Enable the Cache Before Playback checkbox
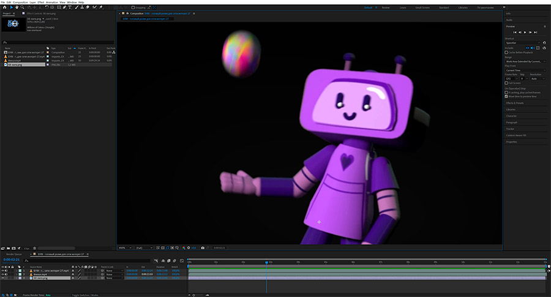 (x=508, y=52)
